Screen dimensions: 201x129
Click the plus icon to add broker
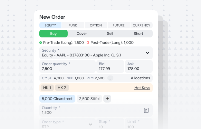tap(107, 99)
